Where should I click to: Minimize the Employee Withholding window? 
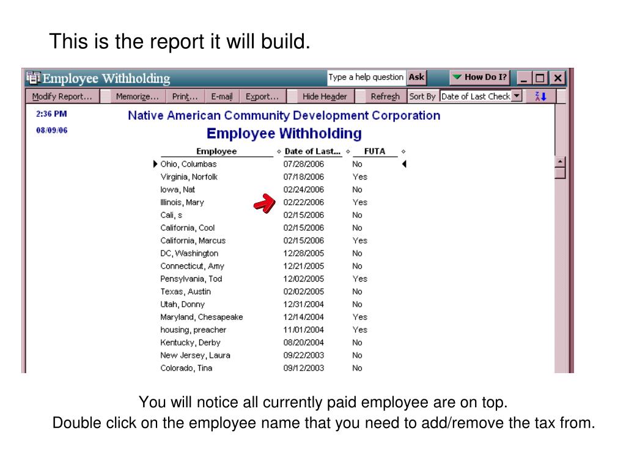tap(524, 78)
